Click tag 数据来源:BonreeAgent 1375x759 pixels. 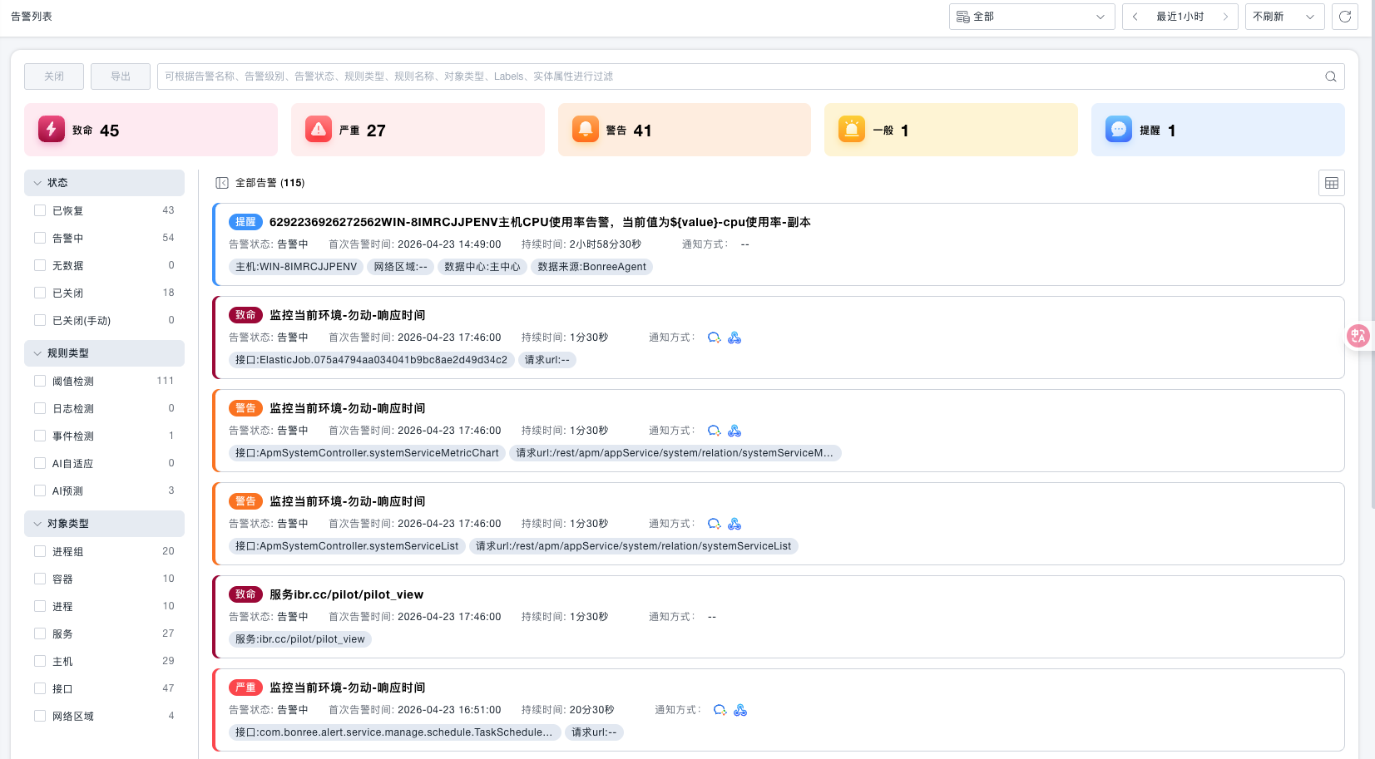point(591,267)
